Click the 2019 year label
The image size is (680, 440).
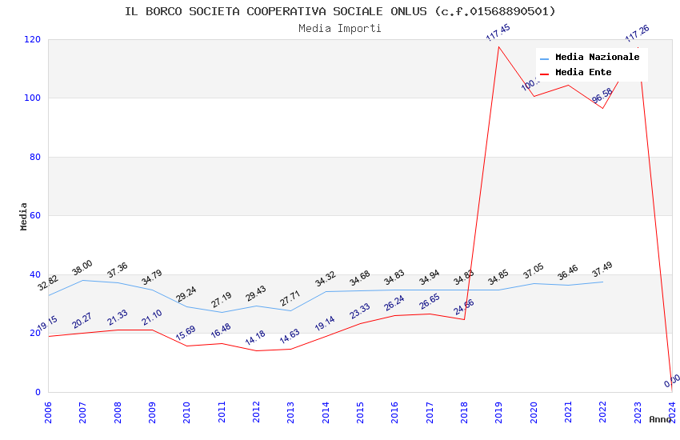click(499, 412)
